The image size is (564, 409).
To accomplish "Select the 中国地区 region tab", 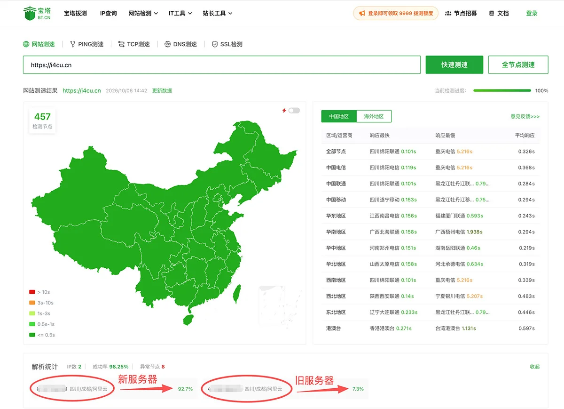I will click(339, 116).
